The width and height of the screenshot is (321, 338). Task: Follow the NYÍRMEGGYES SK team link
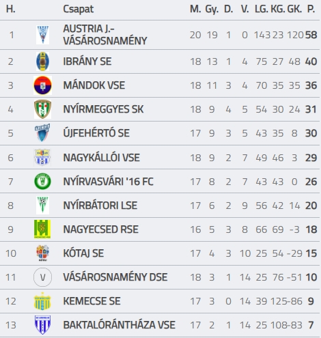[x=103, y=109]
